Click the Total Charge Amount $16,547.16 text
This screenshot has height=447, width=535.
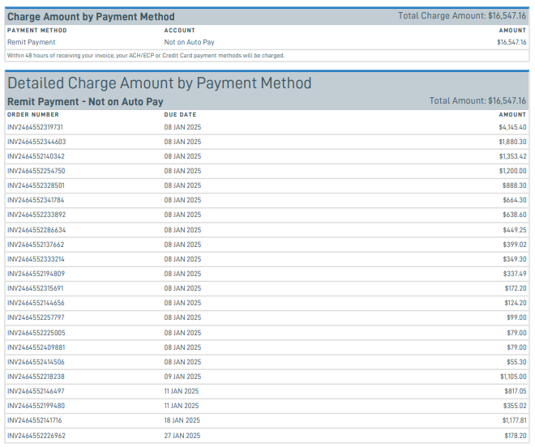462,15
